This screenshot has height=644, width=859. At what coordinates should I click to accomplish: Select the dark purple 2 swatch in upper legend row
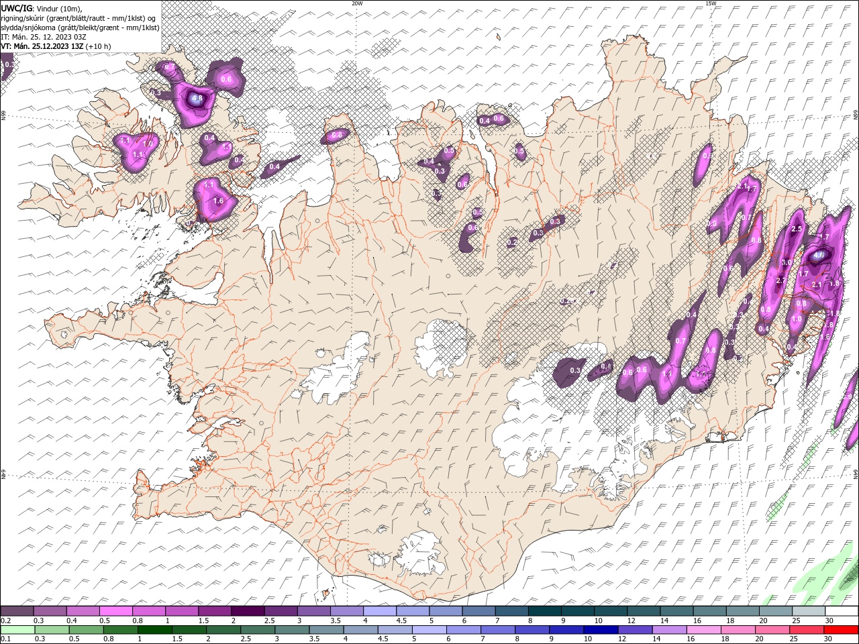(248, 611)
